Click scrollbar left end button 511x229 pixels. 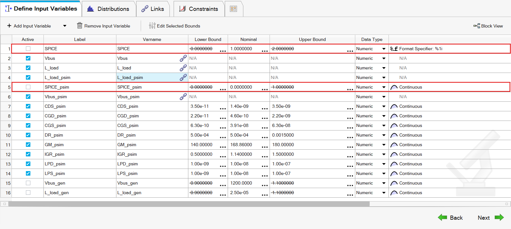[x=4, y=204]
